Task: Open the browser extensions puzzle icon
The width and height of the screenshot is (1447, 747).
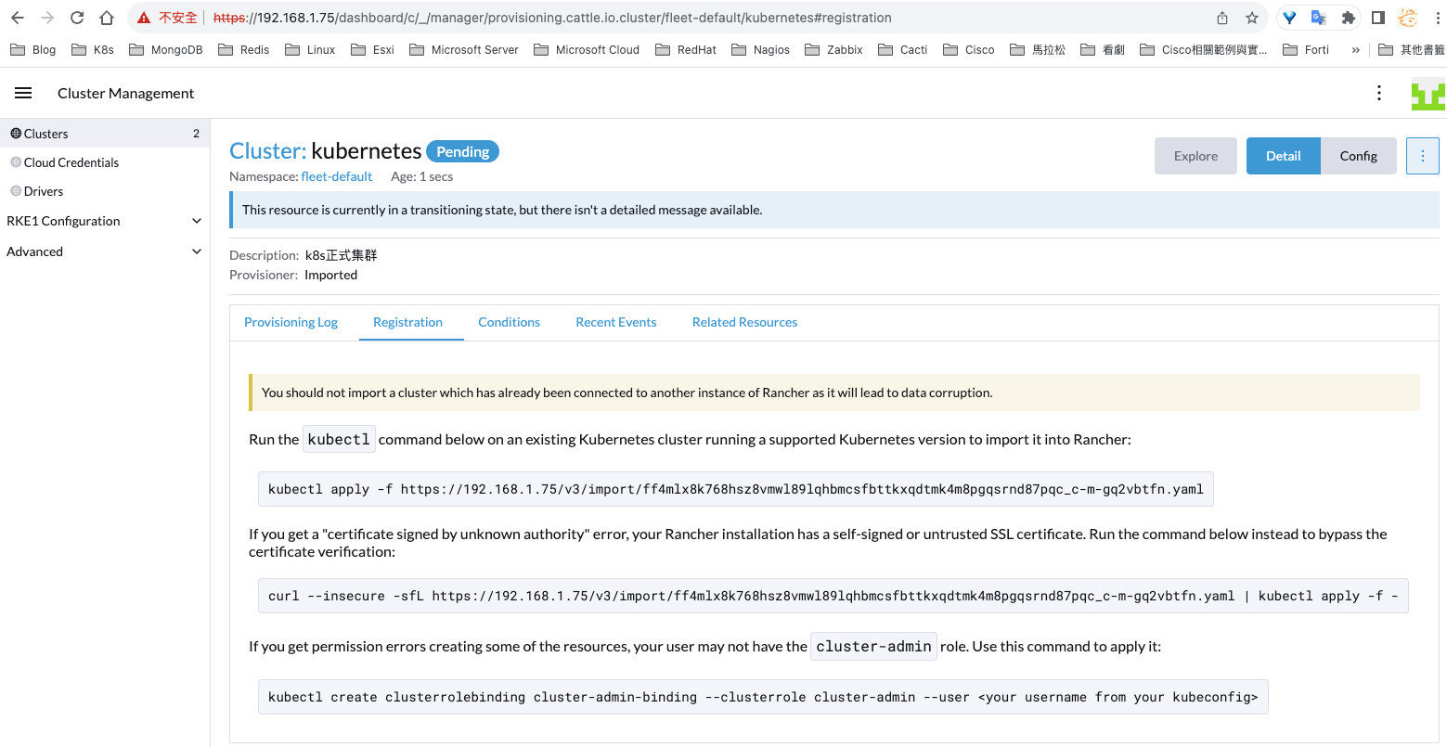Action: click(1349, 18)
